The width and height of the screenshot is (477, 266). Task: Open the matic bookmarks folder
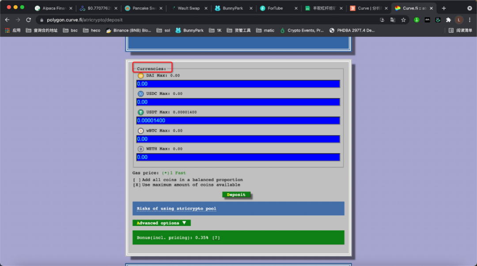[x=265, y=30]
